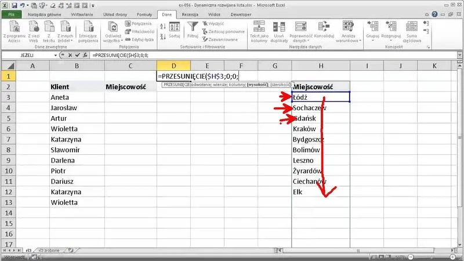This screenshot has width=464, height=261.
Task: Click the Name Box showing JEŻELI
Action: pyautogui.click(x=29, y=55)
